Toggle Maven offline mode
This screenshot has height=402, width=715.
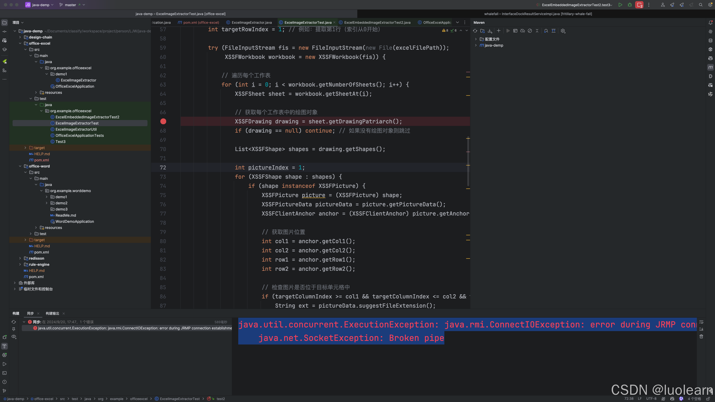tap(523, 31)
